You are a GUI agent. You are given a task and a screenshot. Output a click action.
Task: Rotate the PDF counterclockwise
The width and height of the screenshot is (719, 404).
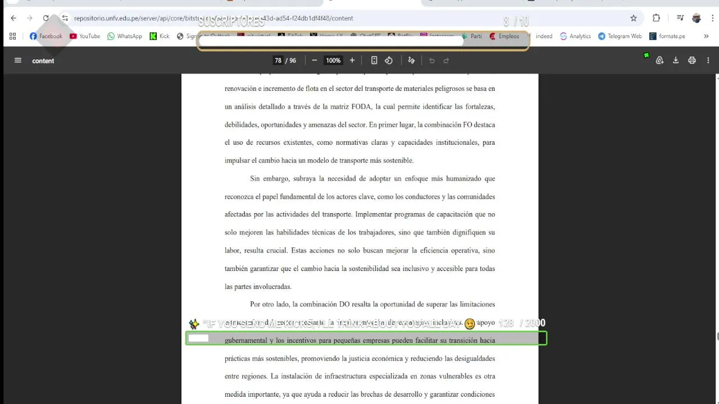(389, 61)
